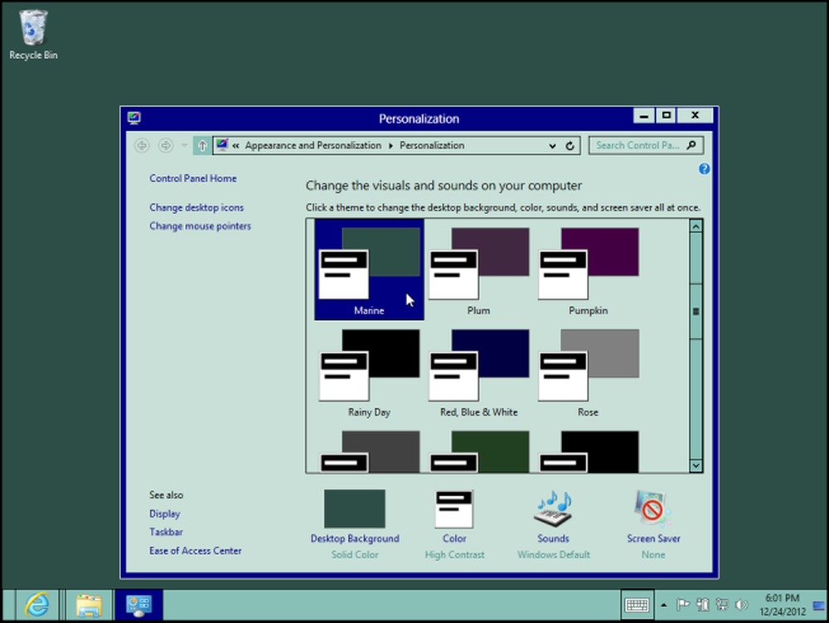Screen dimensions: 829x623
Task: Open Desktop Background settings
Action: coord(355,523)
